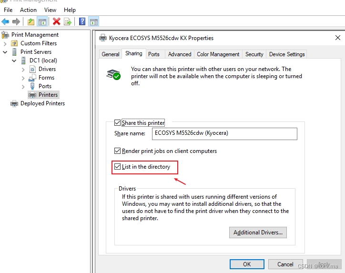This screenshot has height=273, width=345.
Task: Open the File menu
Action: coord(8,10)
